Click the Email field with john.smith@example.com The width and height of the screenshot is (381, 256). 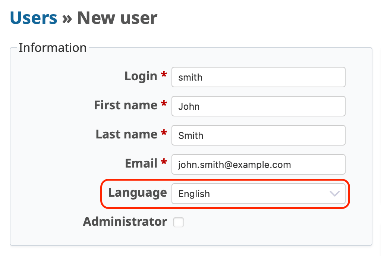coord(258,164)
